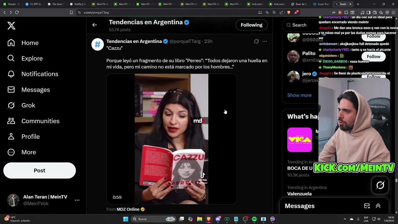
Task: Click browser back navigation arrow
Action: tap(4, 12)
